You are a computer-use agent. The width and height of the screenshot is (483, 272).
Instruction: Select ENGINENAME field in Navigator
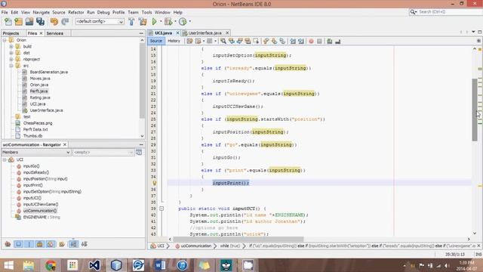coord(42,217)
